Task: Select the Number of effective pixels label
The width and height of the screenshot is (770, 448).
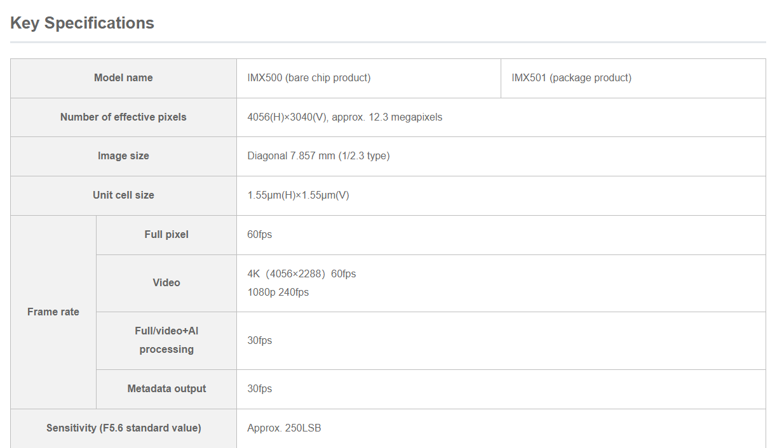Action: [x=123, y=117]
